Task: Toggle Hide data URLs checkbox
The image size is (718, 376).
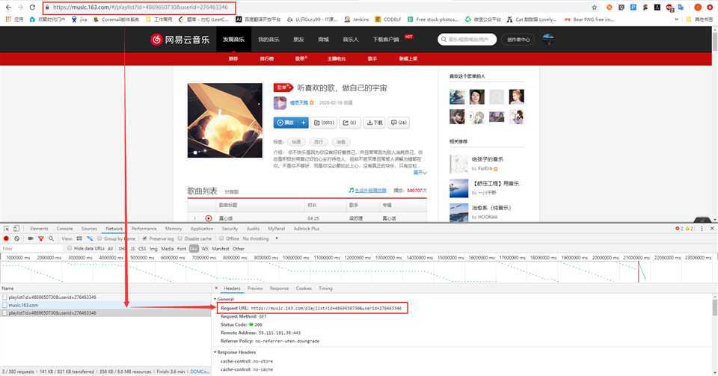Action: pyautogui.click(x=69, y=248)
